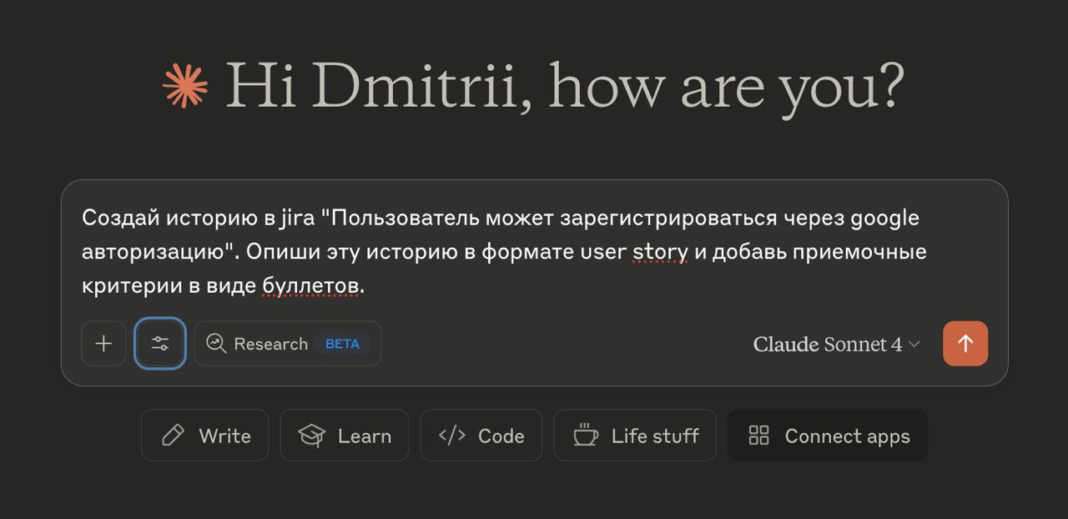1068x519 pixels.
Task: Select the Write shortcut
Action: (x=204, y=435)
